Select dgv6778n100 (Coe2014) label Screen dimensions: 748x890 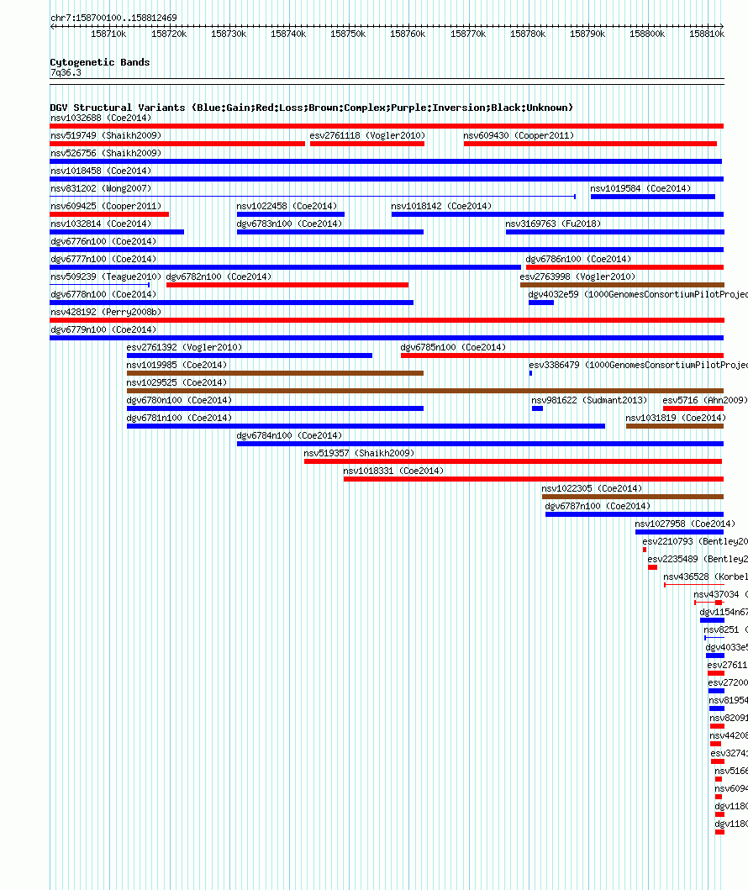coord(103,294)
